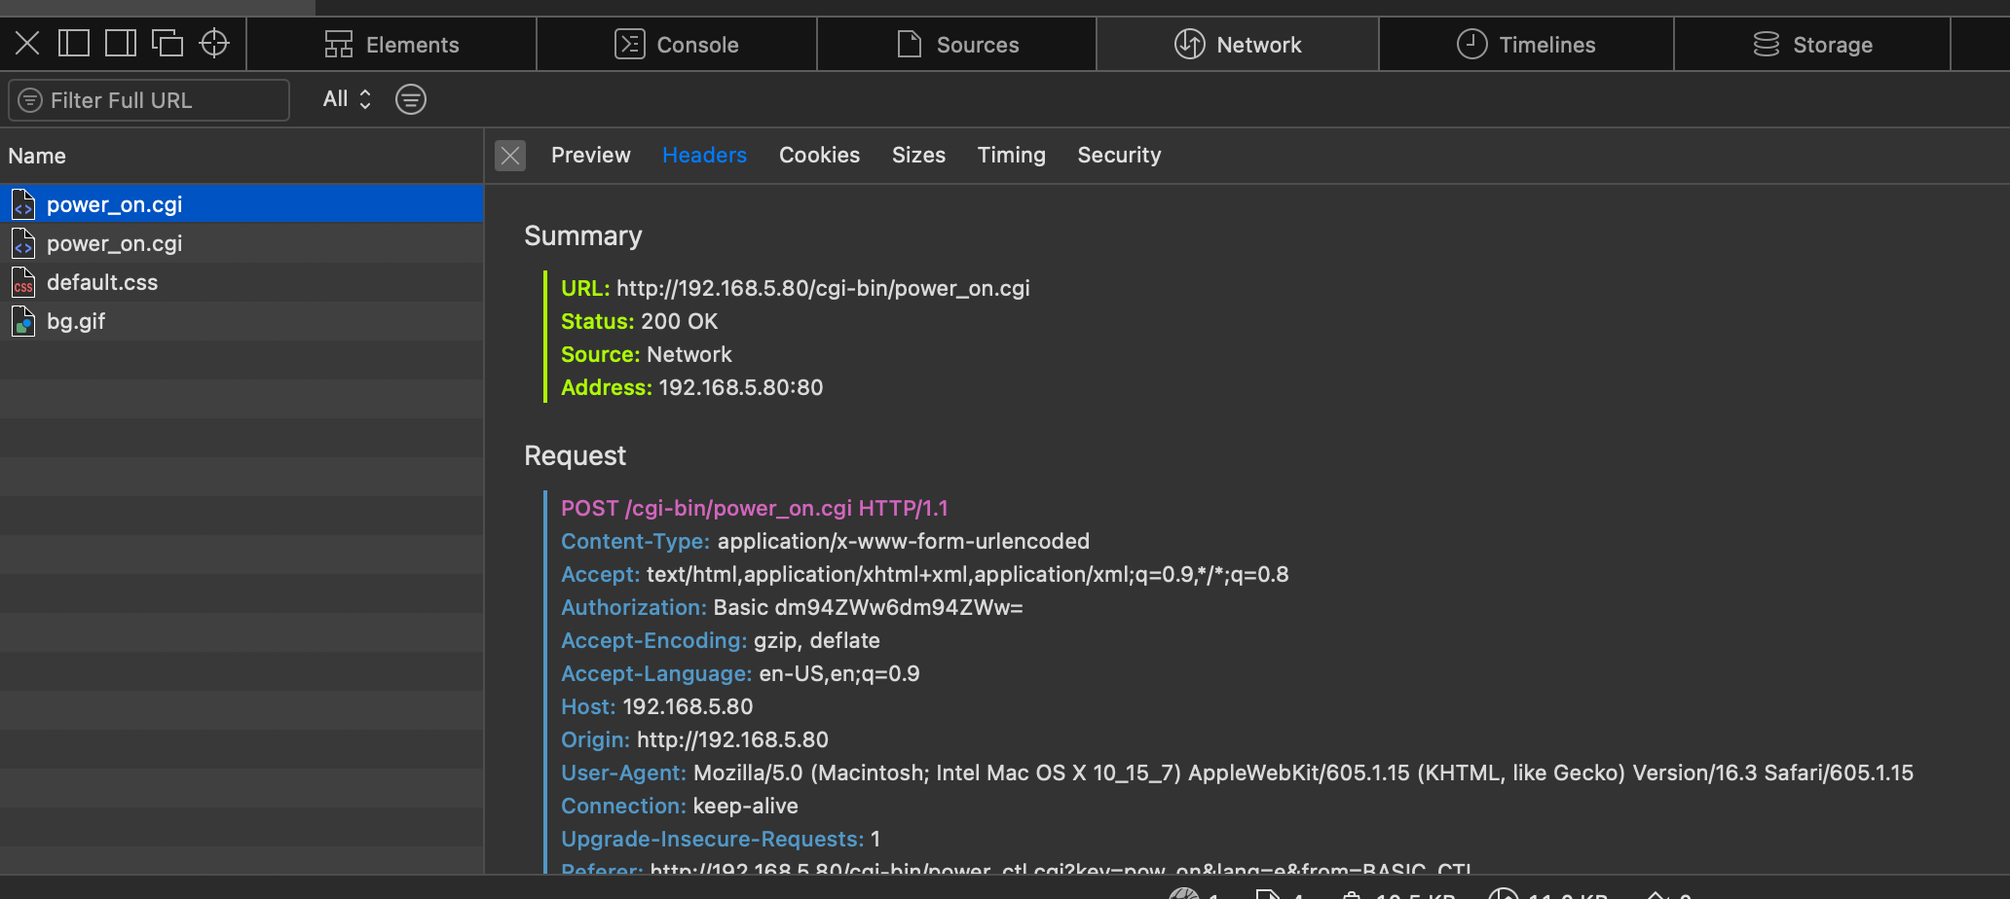Close the Web Inspector with X icon
The width and height of the screenshot is (2010, 899).
(x=27, y=43)
